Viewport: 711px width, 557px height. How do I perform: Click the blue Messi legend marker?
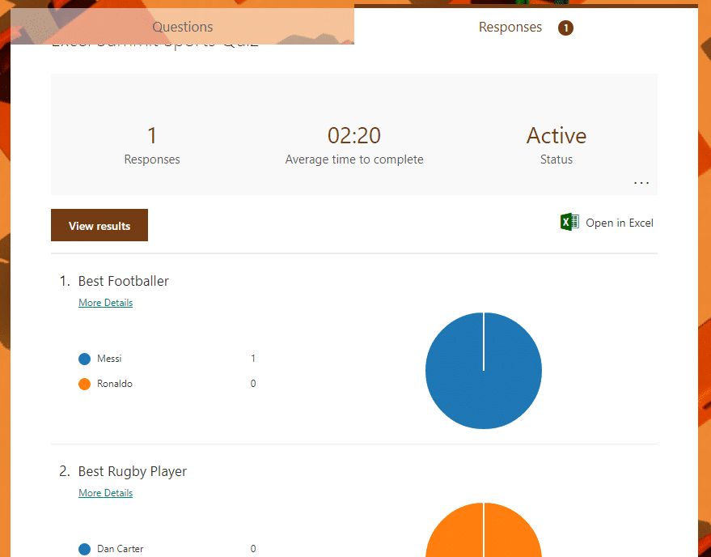click(84, 359)
